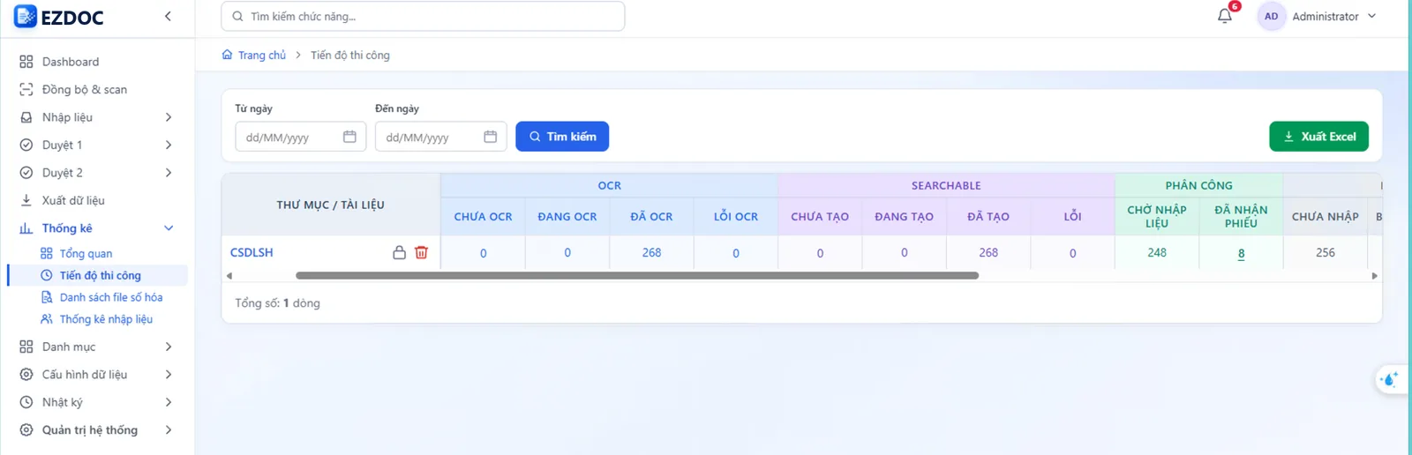Click the lock icon on CSDLSH row
This screenshot has height=455, width=1412.
[399, 252]
